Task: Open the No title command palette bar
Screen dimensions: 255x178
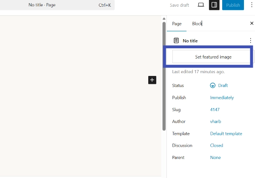Action: 57,5
